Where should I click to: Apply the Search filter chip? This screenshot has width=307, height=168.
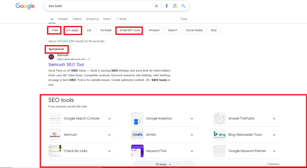[x=173, y=30]
